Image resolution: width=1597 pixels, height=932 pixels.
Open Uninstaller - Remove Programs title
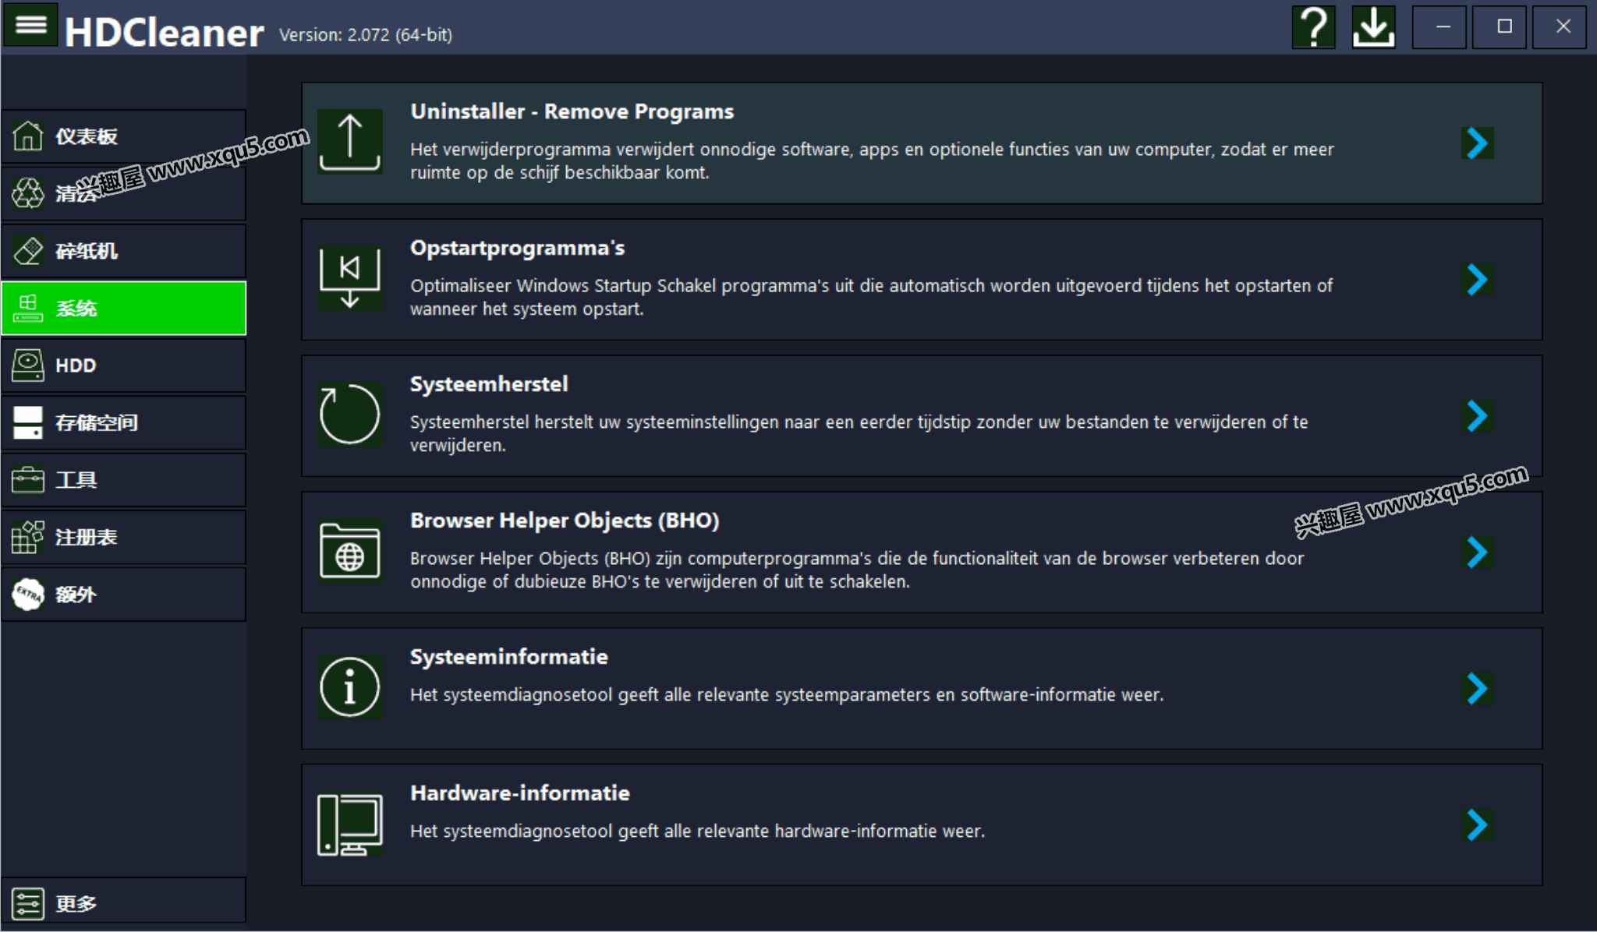click(x=572, y=111)
